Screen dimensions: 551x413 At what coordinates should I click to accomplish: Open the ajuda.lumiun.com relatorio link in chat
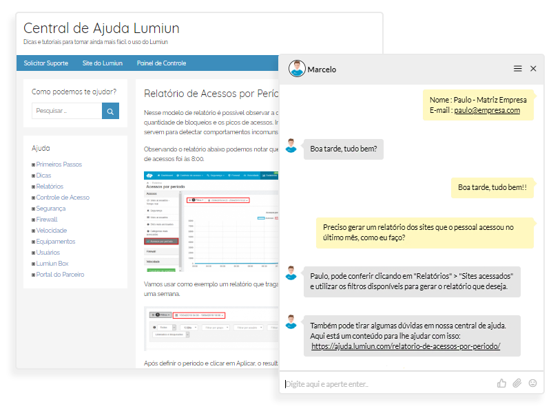406,346
